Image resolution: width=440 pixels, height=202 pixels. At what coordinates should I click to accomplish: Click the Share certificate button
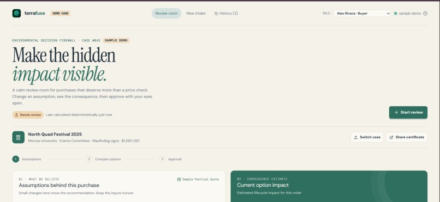pyautogui.click(x=407, y=137)
